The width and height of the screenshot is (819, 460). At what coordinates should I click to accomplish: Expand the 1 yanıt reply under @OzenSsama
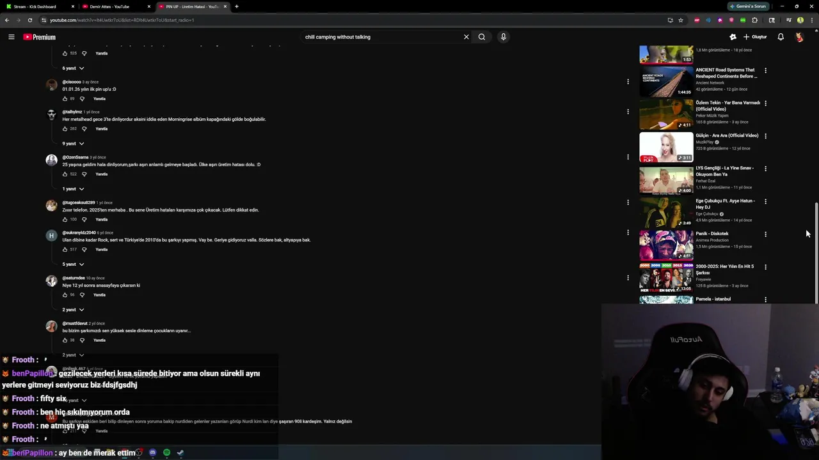pos(73,189)
